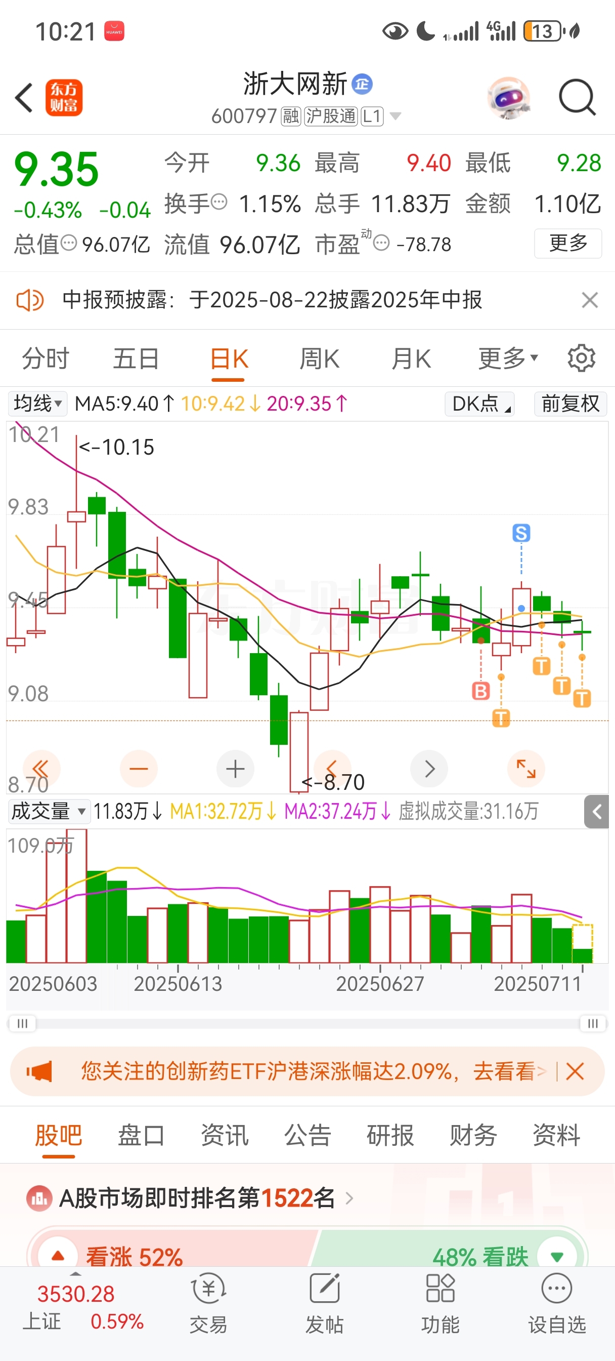Dismiss the 创新药ETF banner
The width and height of the screenshot is (615, 1361).
575,1071
